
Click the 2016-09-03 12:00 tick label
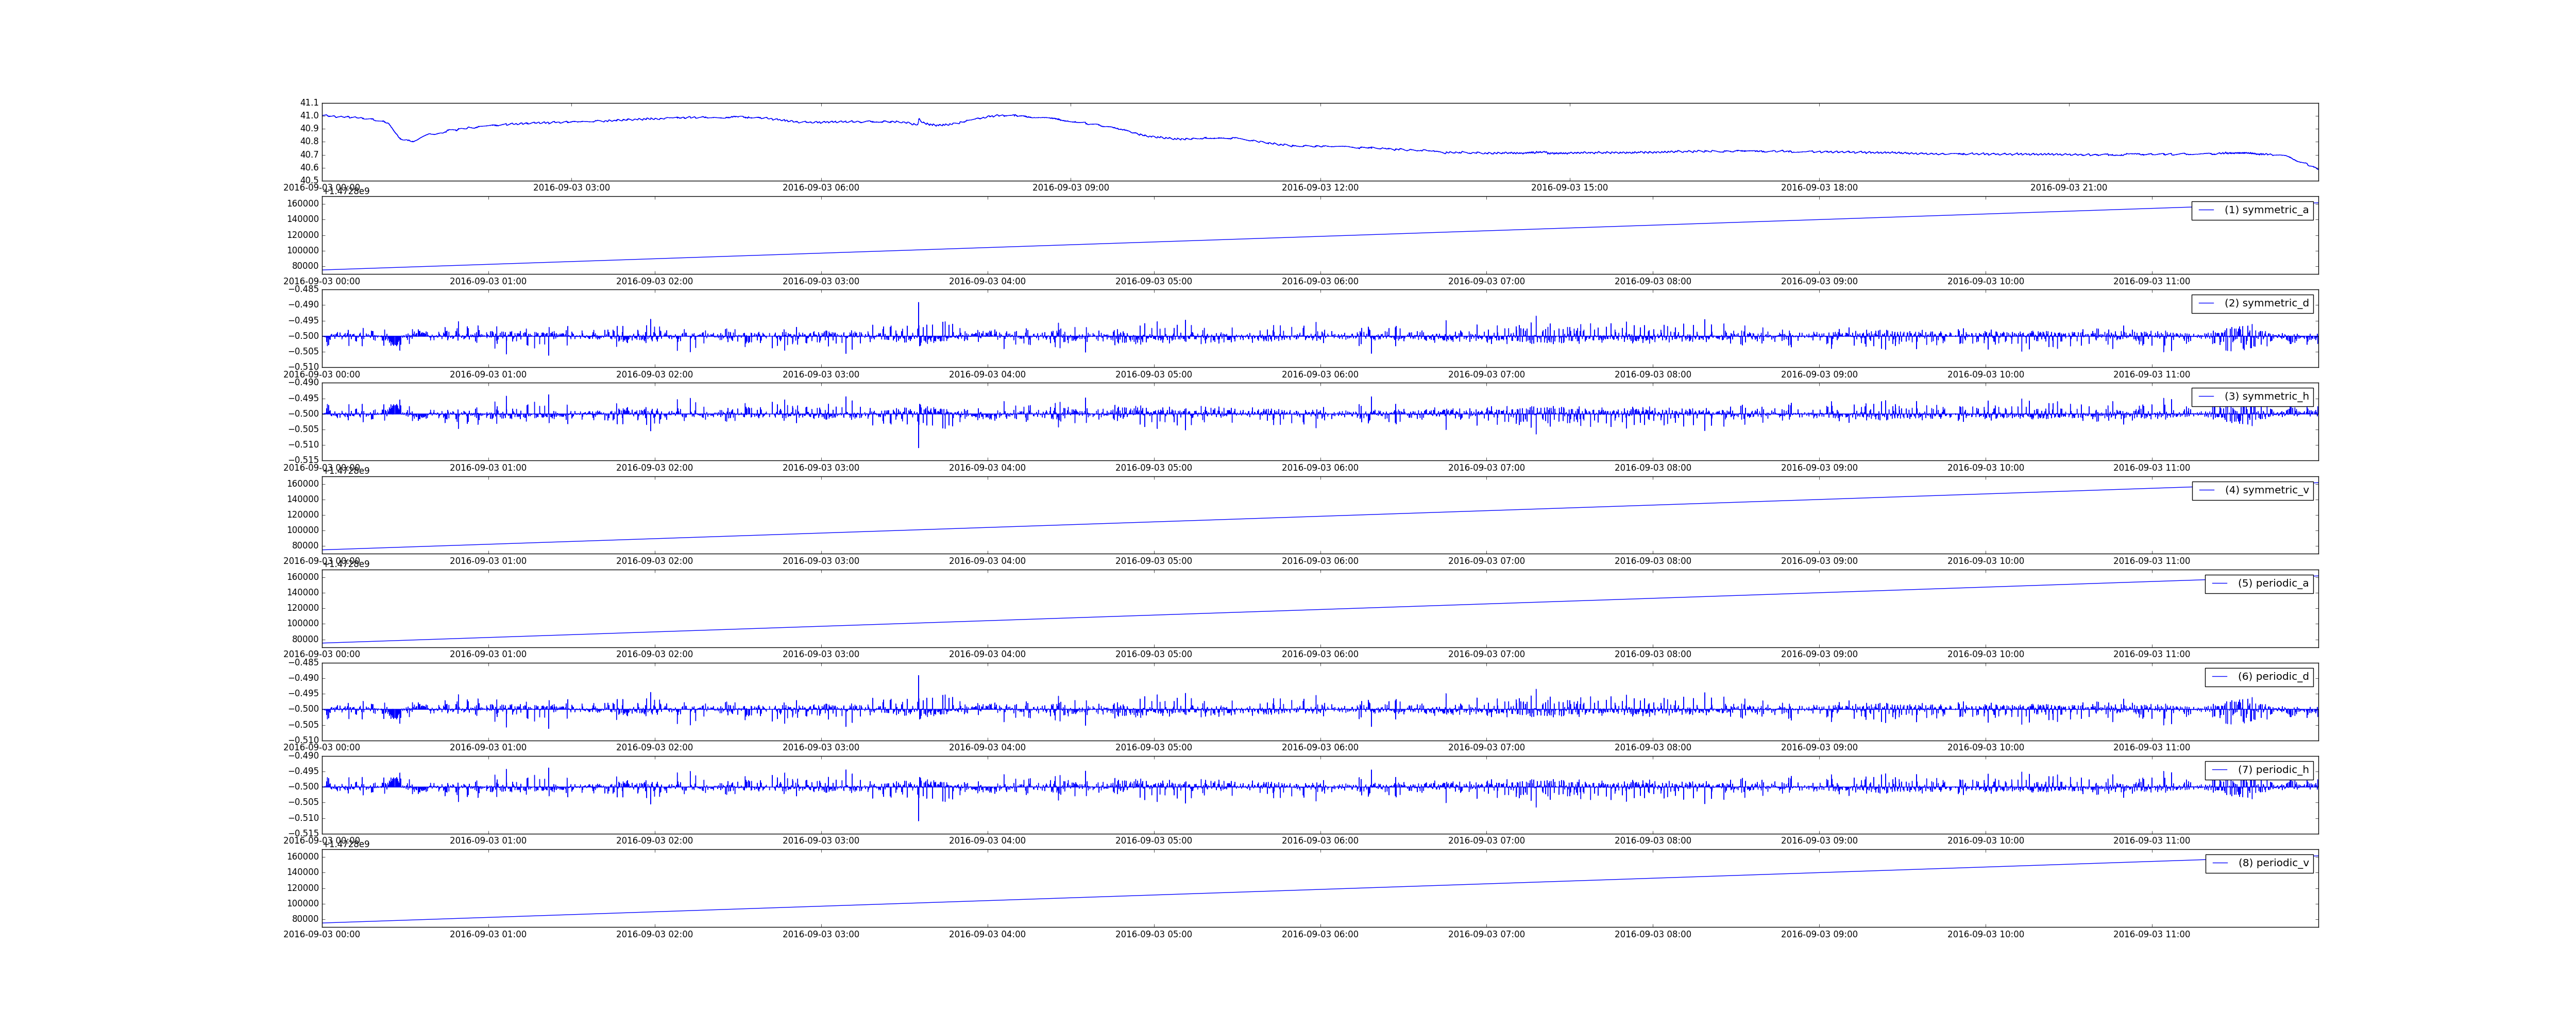tap(1320, 188)
